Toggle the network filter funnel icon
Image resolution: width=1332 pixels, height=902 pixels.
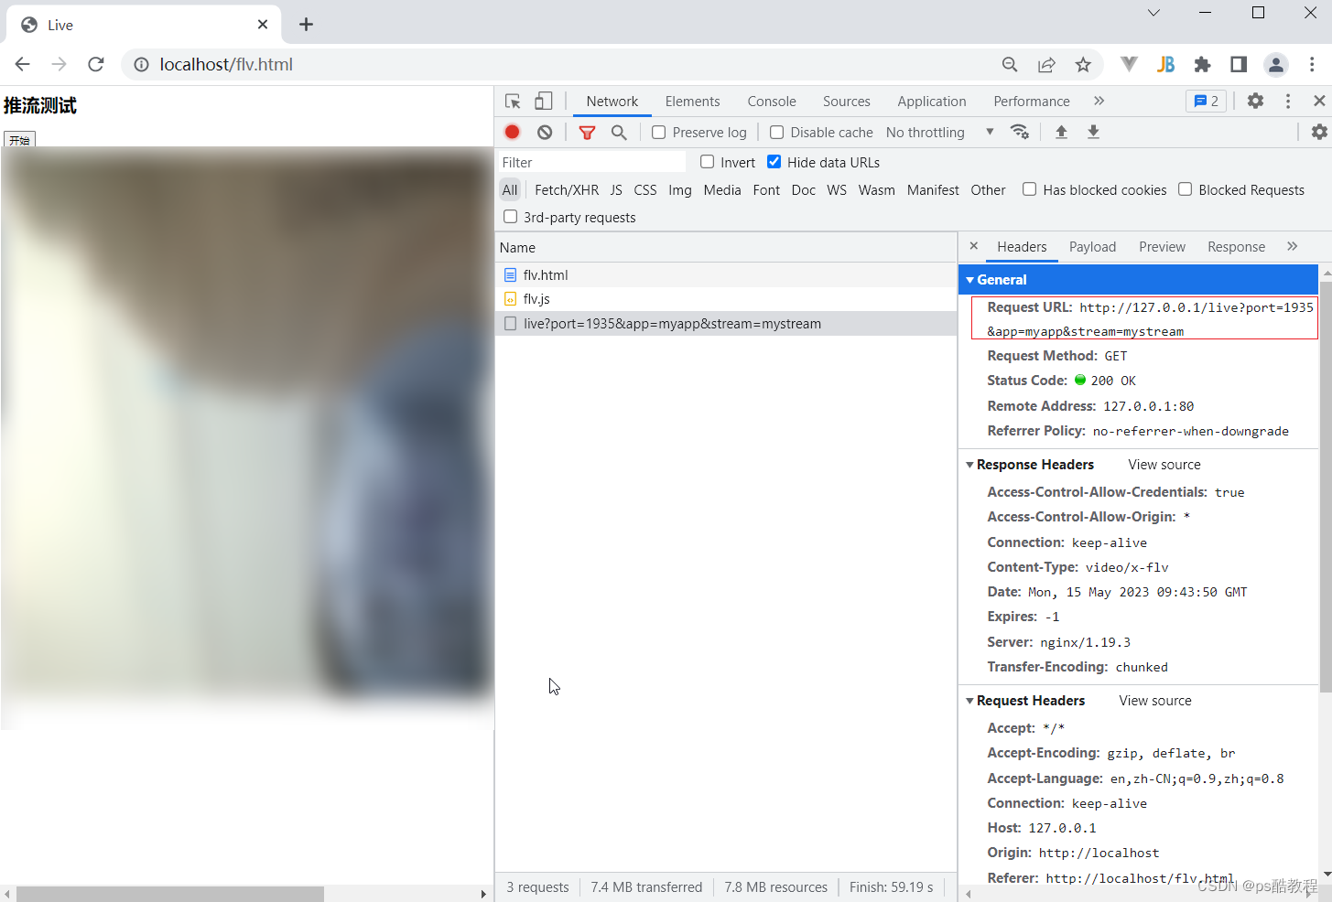[x=588, y=132]
